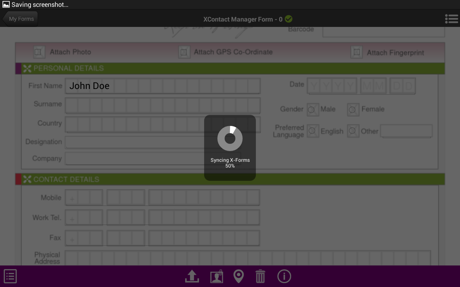
Task: Focus the Barcode input field
Action: (x=383, y=32)
